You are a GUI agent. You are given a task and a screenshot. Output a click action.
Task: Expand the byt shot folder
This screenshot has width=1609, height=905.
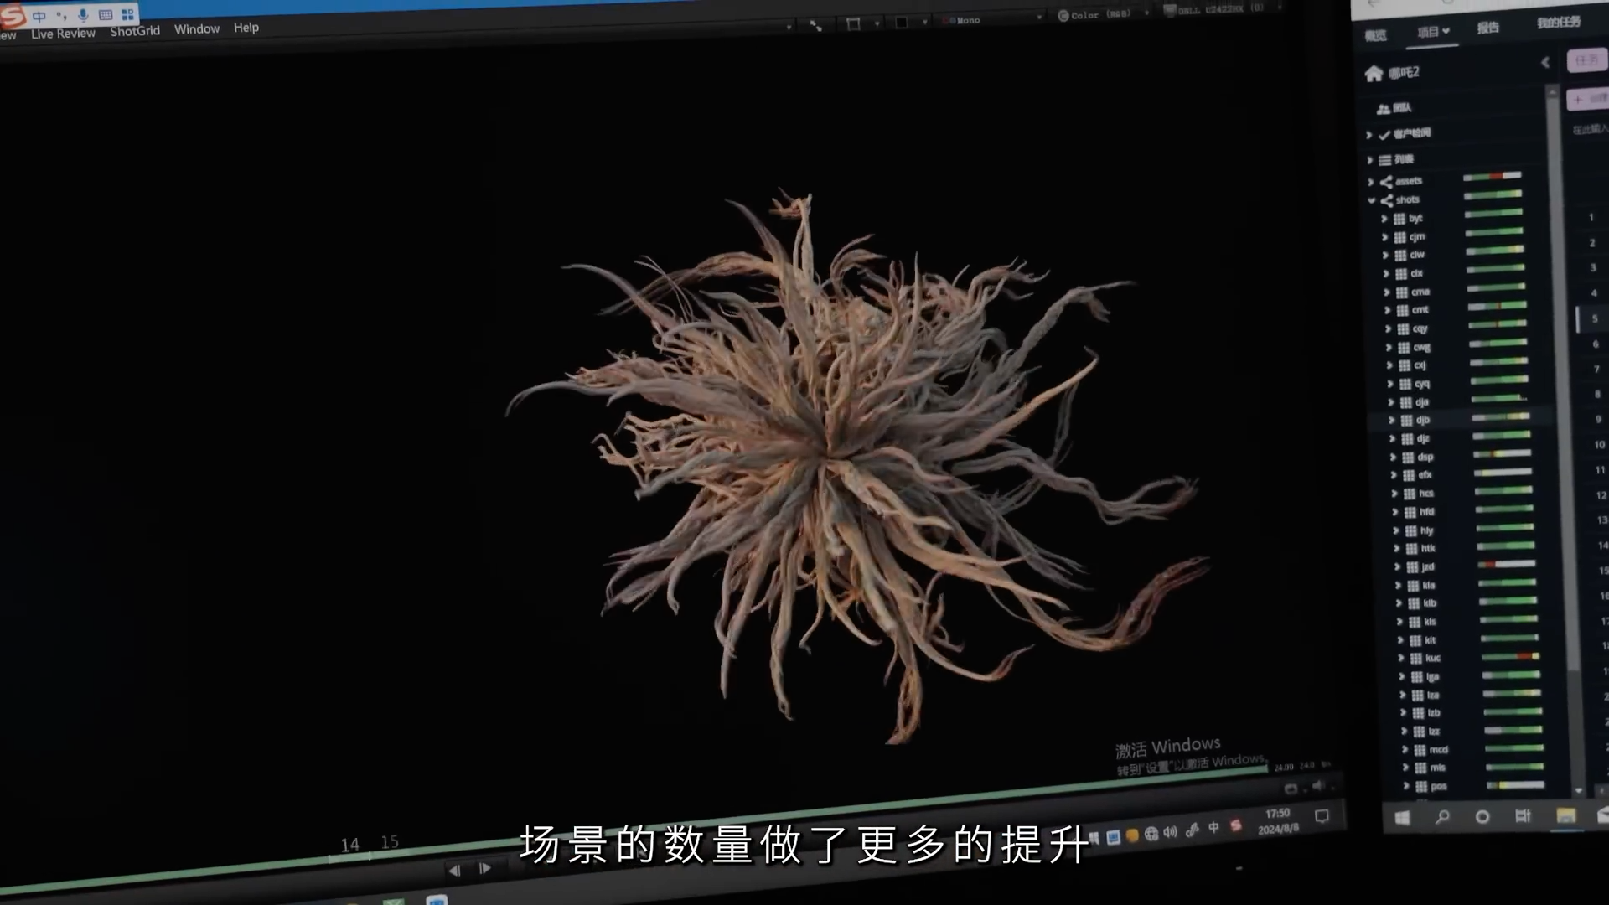[1384, 219]
